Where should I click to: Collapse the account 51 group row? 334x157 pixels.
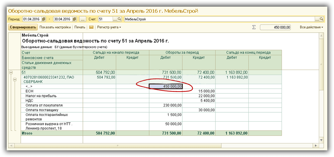click(11, 72)
